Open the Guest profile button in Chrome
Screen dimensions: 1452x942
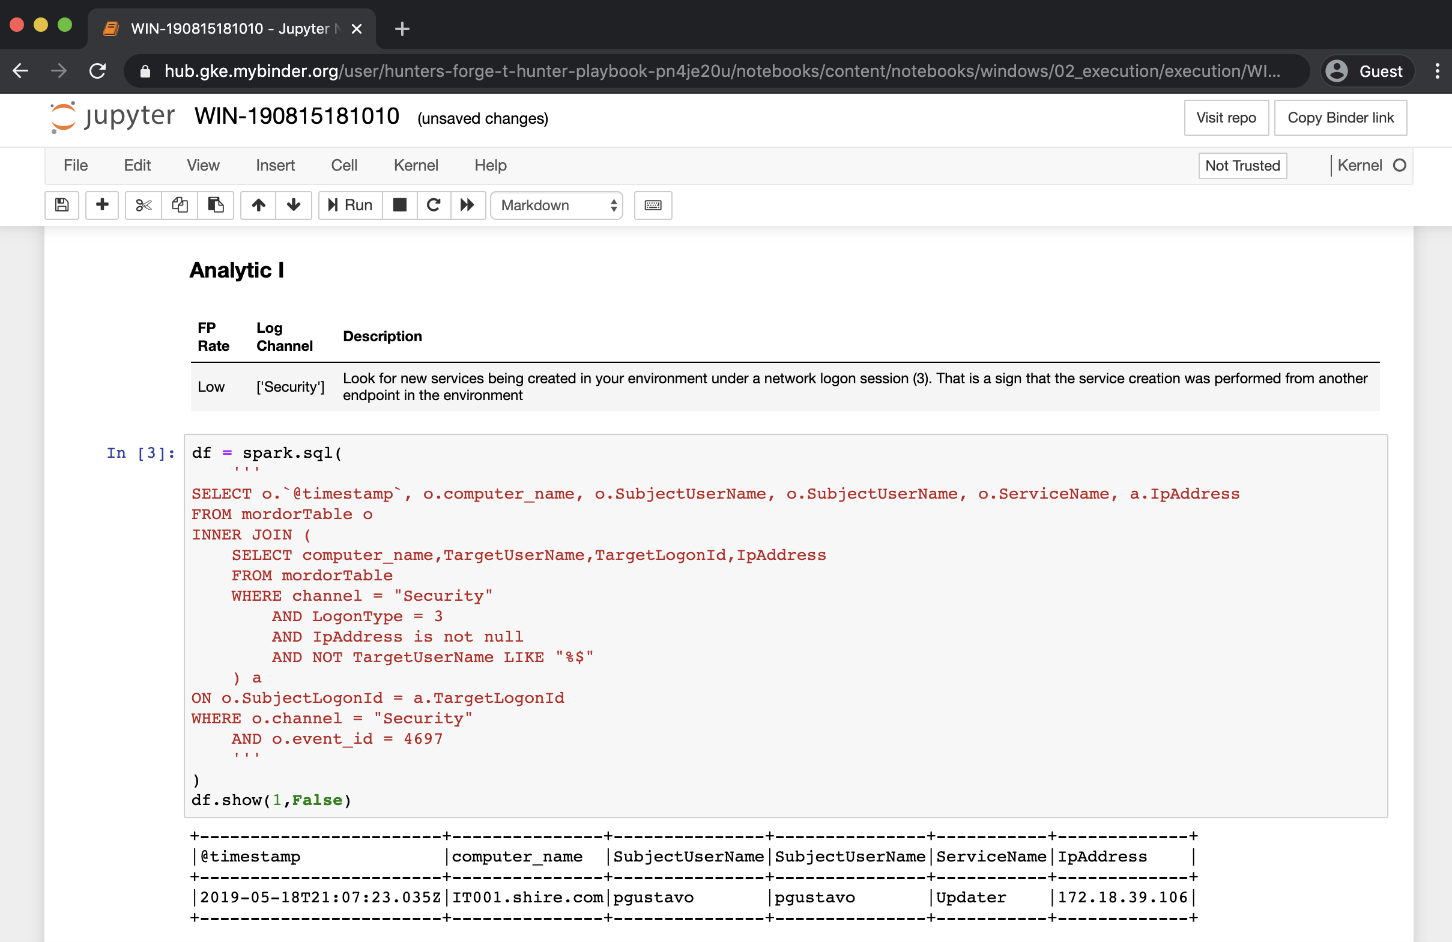click(x=1367, y=71)
